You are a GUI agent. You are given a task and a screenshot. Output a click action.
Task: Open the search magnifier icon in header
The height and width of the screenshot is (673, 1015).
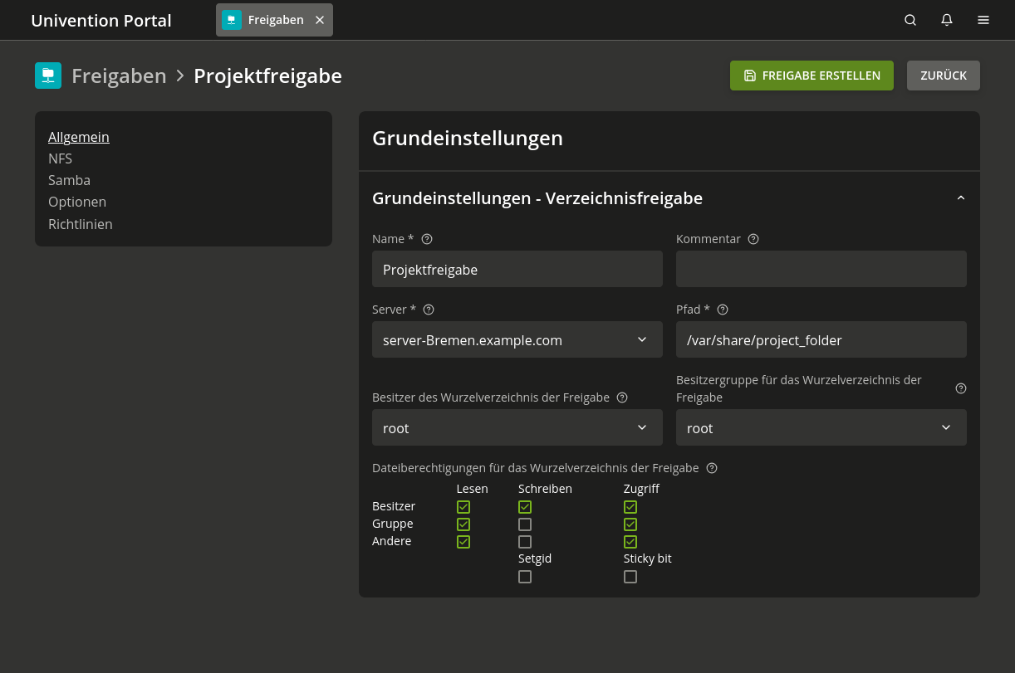point(910,20)
